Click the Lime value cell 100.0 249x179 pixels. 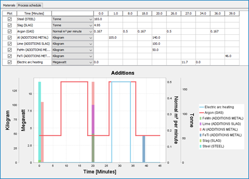click(x=159, y=44)
